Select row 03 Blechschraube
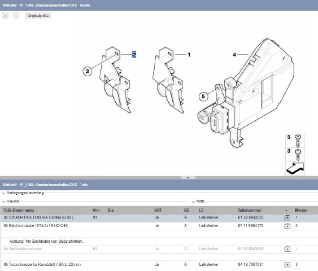Screen dimensions: 318x271 coord(159,226)
